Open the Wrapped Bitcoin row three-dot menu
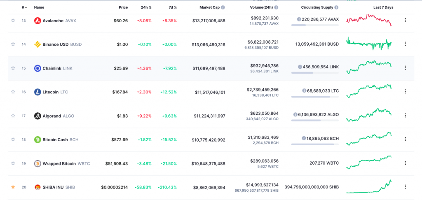This screenshot has width=422, height=200. click(405, 163)
